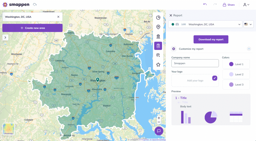
Task: Open the star favorites panel
Action: pyautogui.click(x=158, y=64)
